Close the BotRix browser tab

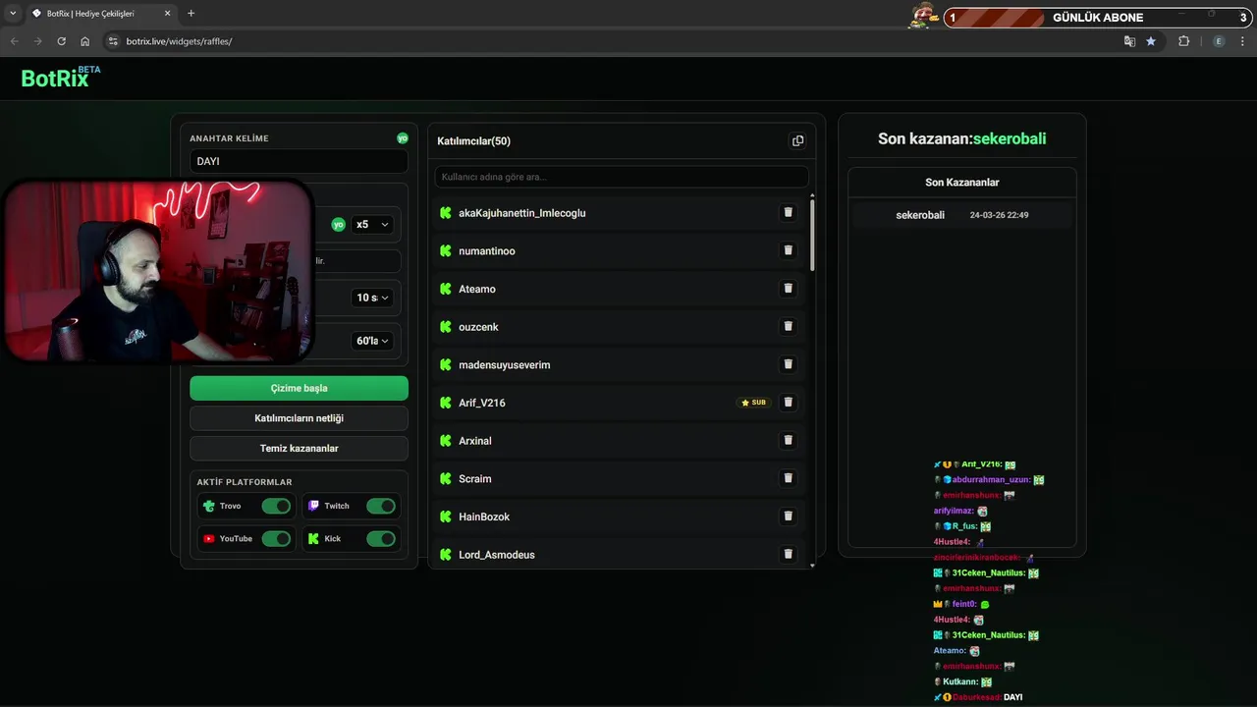(167, 14)
